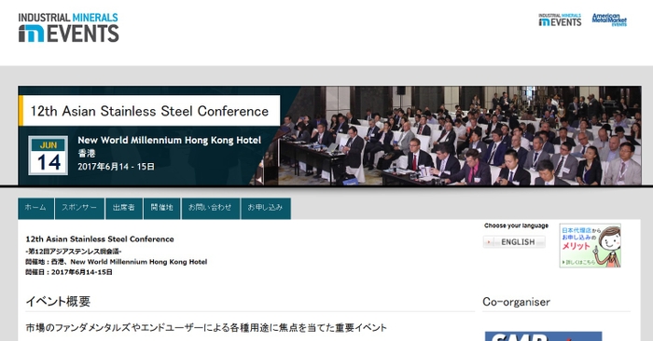This screenshot has height=341, width=653.
Task: Click the 香港 location text in banner
Action: coord(87,153)
